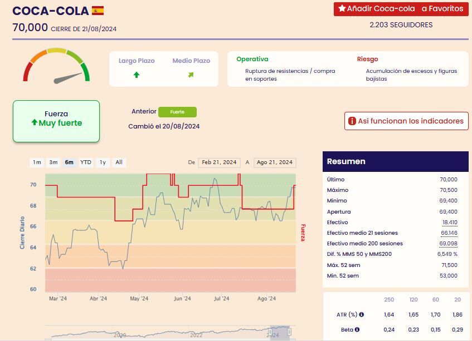The image size is (472, 341).
Task: Click the Máximo value 70,500
Action: pyautogui.click(x=449, y=190)
